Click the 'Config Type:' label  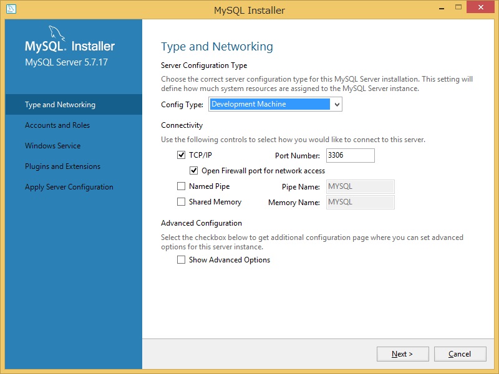point(182,105)
